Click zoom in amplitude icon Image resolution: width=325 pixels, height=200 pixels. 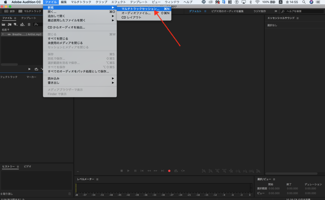pos(204,171)
